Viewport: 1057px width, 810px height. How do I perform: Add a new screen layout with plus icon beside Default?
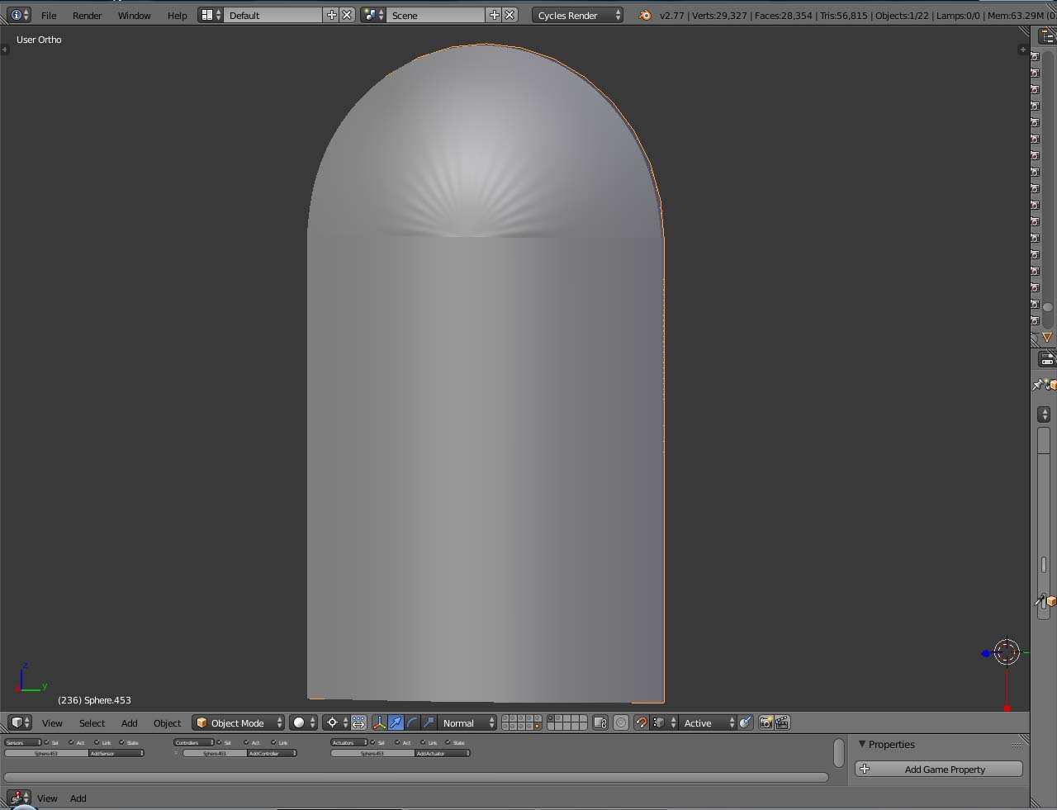(x=332, y=15)
